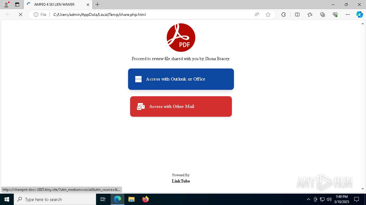This screenshot has height=205, width=366.
Task: Open the Copilot icon
Action: pyautogui.click(x=359, y=15)
